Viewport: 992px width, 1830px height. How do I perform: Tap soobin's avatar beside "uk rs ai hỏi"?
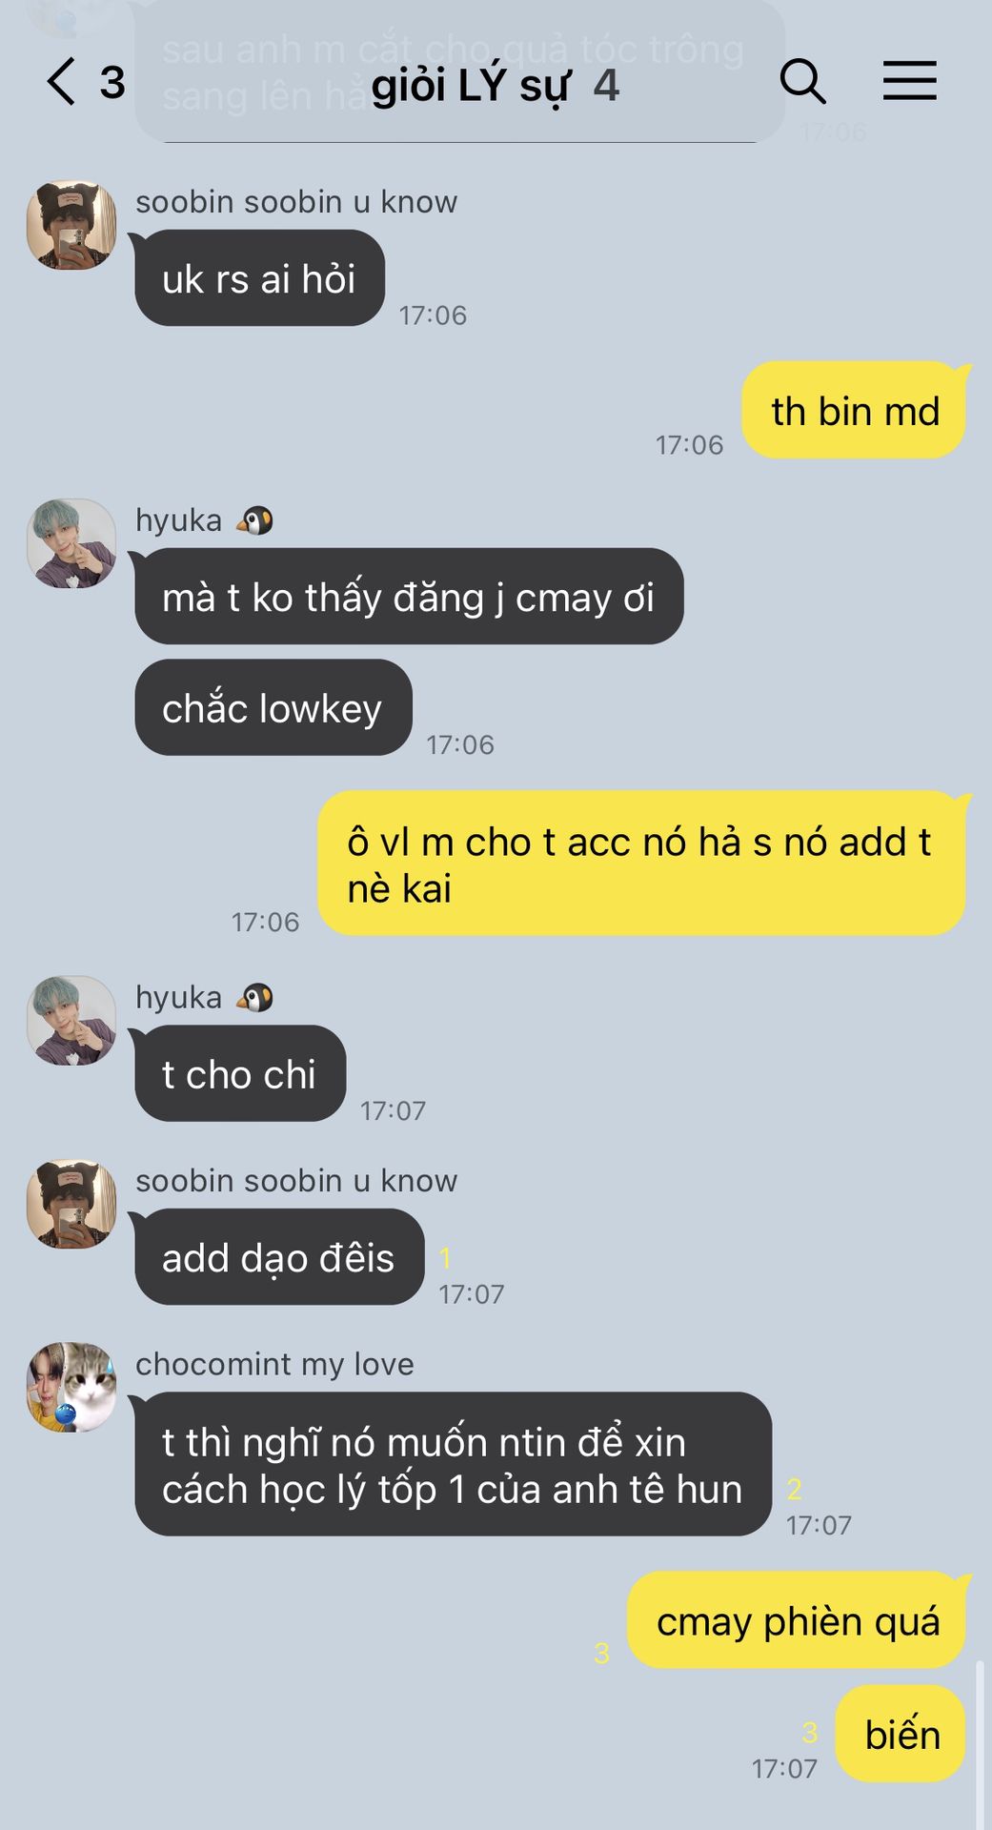(71, 225)
